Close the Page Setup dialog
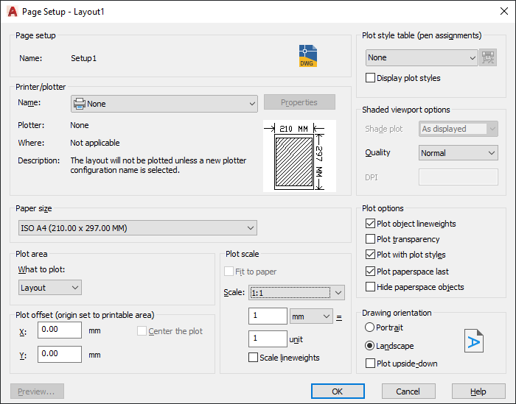Image resolution: width=516 pixels, height=404 pixels. (x=503, y=11)
